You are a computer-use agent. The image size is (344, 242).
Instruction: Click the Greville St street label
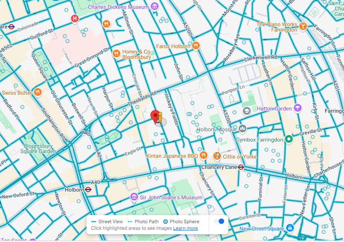click(311, 132)
